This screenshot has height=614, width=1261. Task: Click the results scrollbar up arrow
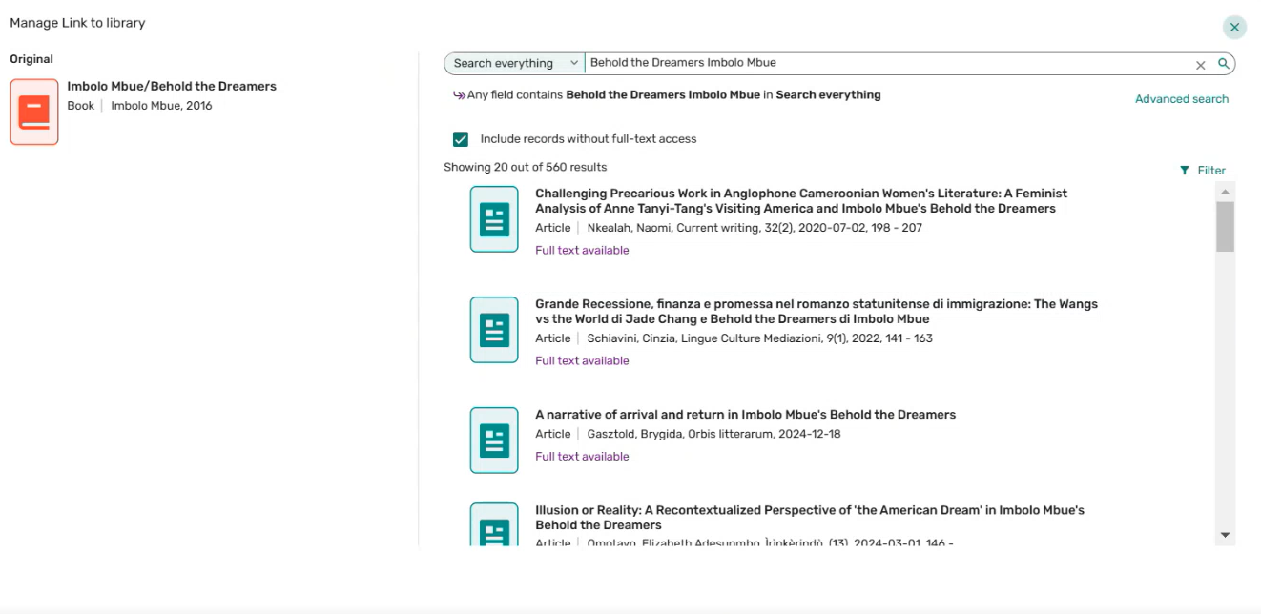(1226, 192)
